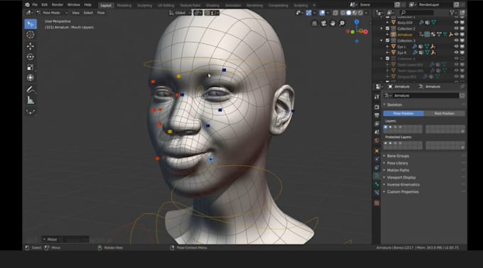Viewport: 483px width, 268px height.
Task: Open the Render properties tab
Action: coord(376,107)
